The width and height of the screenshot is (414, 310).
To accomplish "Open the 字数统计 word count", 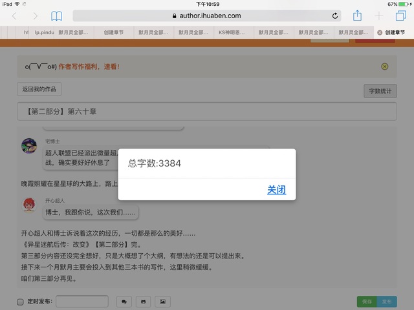I will click(x=380, y=91).
